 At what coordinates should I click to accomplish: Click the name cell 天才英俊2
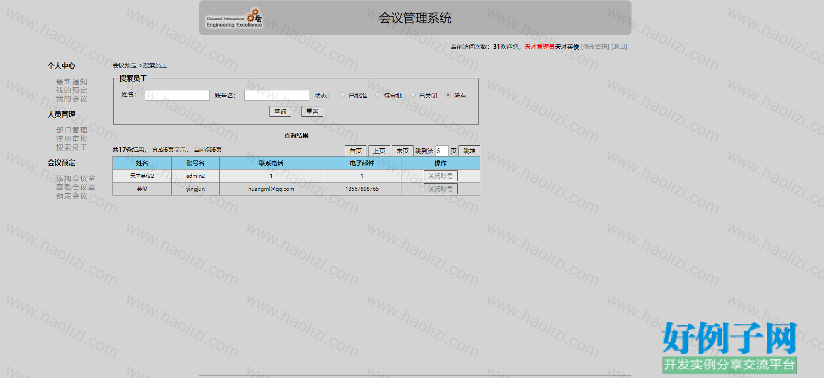point(142,176)
